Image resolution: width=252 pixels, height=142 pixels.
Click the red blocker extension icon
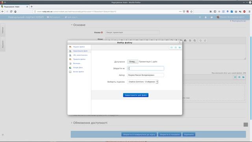click(x=244, y=11)
